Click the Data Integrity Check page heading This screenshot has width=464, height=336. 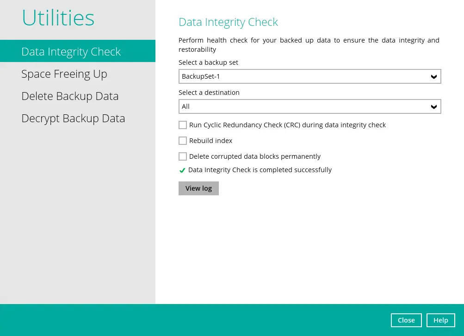228,22
